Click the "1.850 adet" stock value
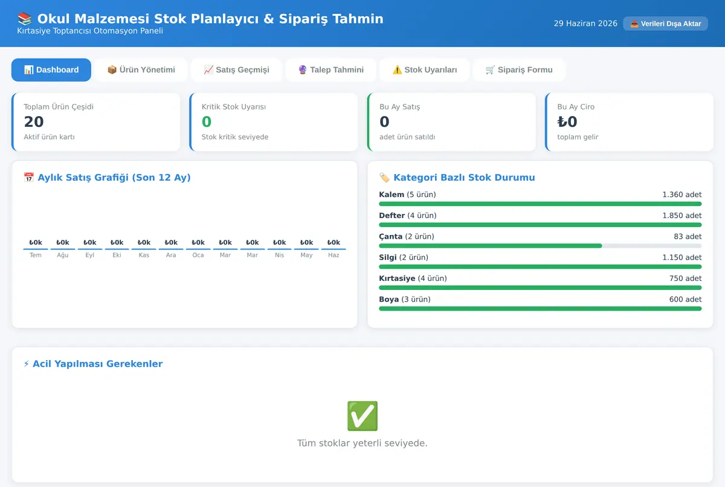The image size is (725, 487). pos(682,216)
